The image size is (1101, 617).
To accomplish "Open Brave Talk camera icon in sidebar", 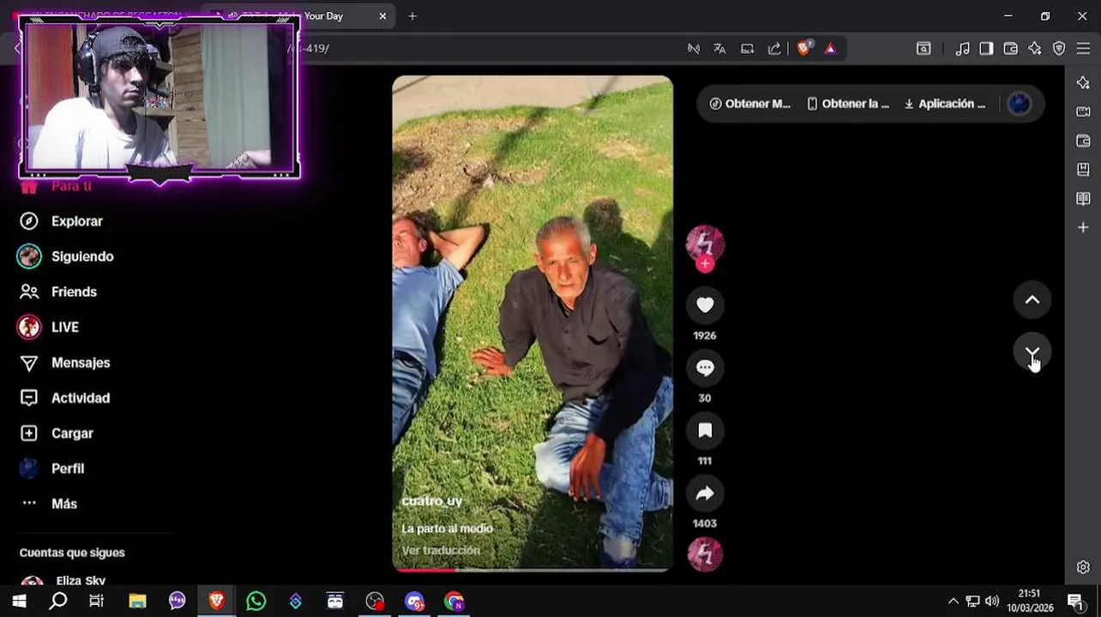I will click(x=1083, y=111).
